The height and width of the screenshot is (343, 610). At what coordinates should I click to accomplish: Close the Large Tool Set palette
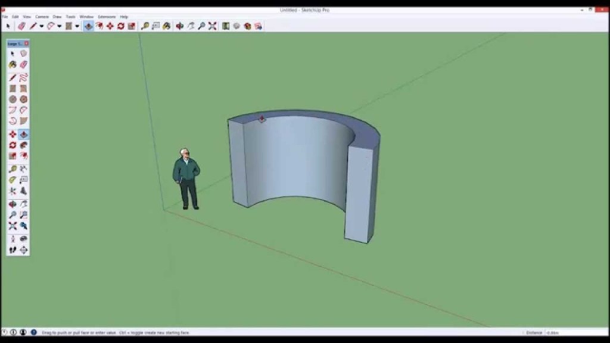click(26, 43)
